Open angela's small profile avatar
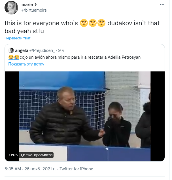172x180 pixels. click(11, 50)
